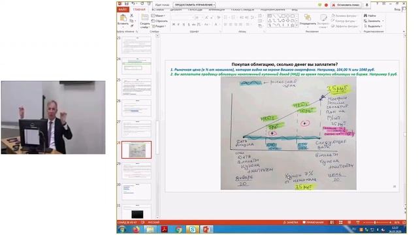Click the Undo arrow icon

click(133, 4)
